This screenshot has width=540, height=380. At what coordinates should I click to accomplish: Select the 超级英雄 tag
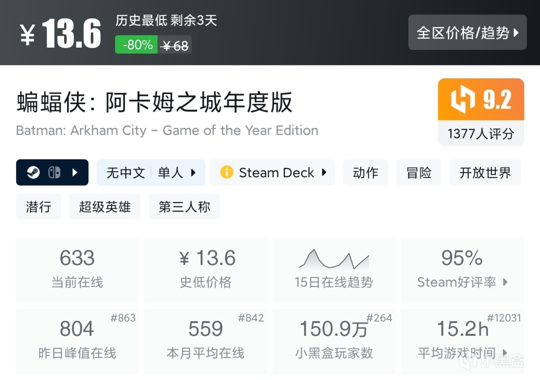105,207
